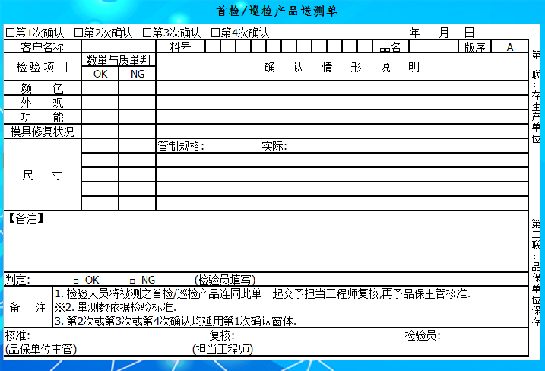Select the OK cell for 功能
Screen dimensions: 545x371
[x=100, y=117]
